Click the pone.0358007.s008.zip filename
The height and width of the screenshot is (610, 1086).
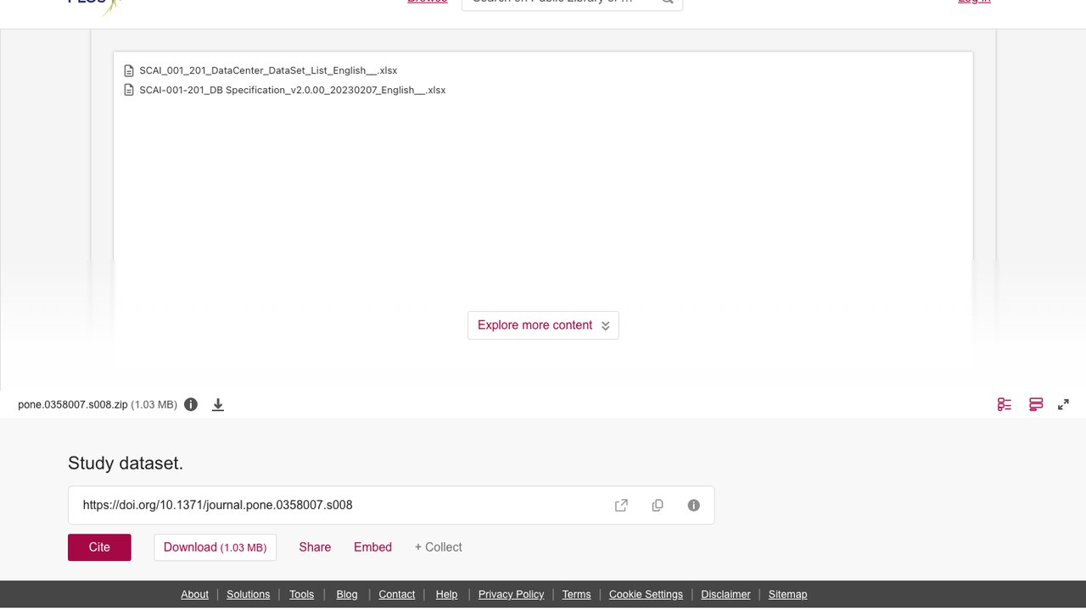(x=73, y=405)
